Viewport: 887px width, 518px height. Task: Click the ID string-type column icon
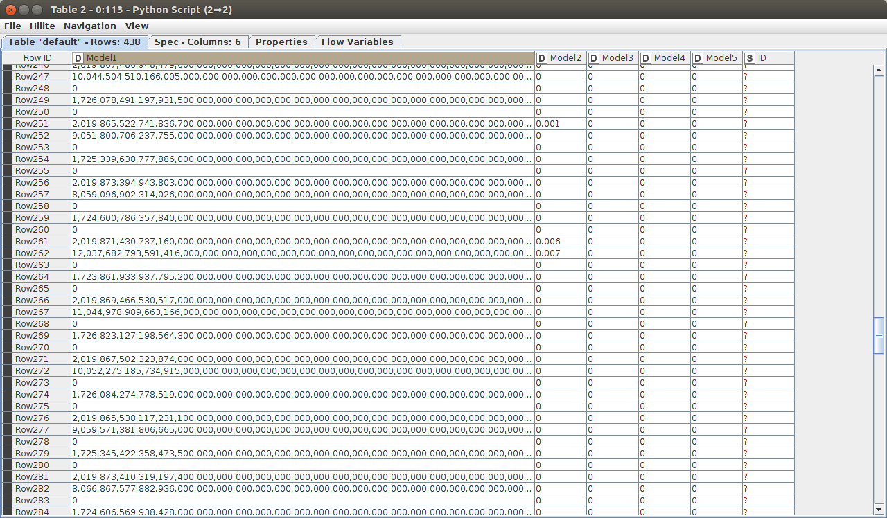pos(750,58)
